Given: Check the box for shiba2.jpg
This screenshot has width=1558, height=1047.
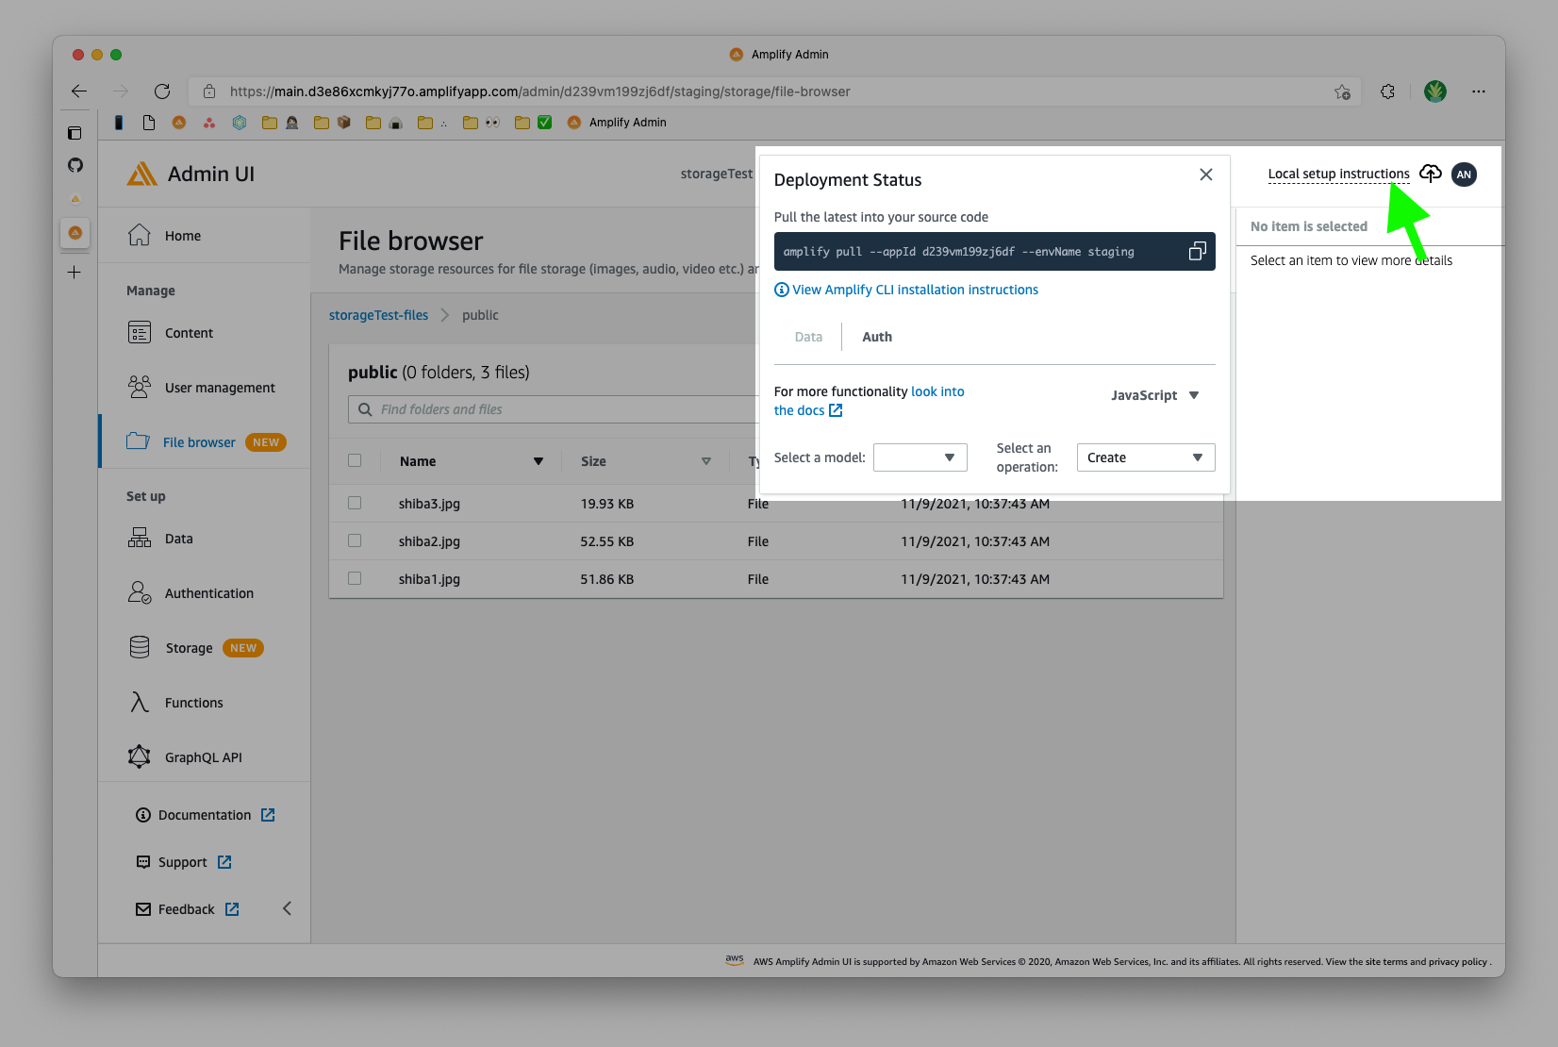Looking at the screenshot, I should 355,540.
